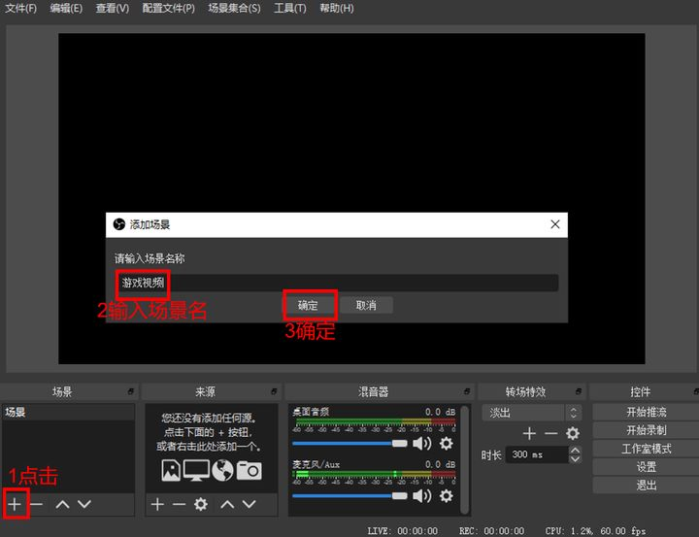Viewport: 699px width, 537px height.
Task: Open 麦克风/Aux settings gear
Action: (x=446, y=496)
